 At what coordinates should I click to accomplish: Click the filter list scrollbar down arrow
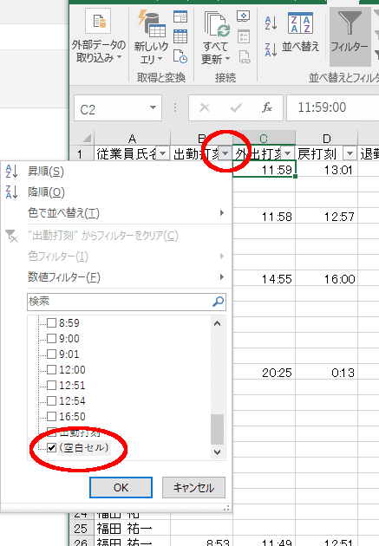pyautogui.click(x=218, y=452)
